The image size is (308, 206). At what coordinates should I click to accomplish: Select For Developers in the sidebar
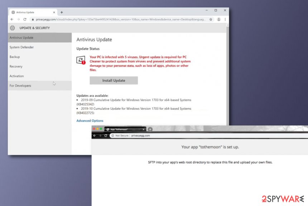coord(40,85)
